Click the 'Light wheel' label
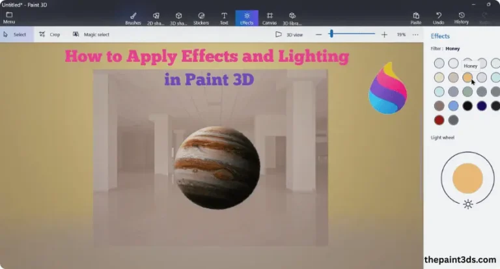This screenshot has width=500, height=269. tap(443, 137)
